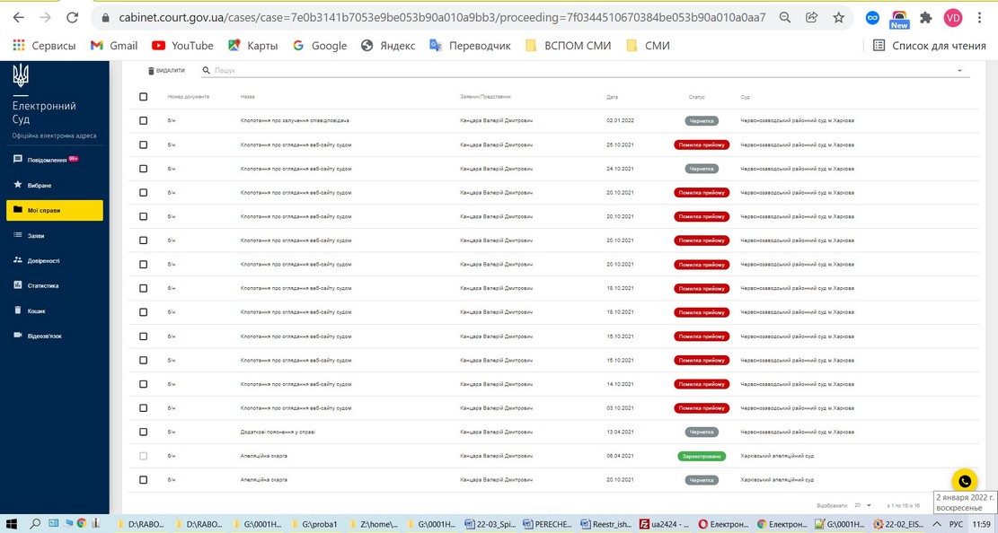Check the Апеляційна скарга row dated 20.10.2021
The image size is (998, 533).
coord(143,480)
